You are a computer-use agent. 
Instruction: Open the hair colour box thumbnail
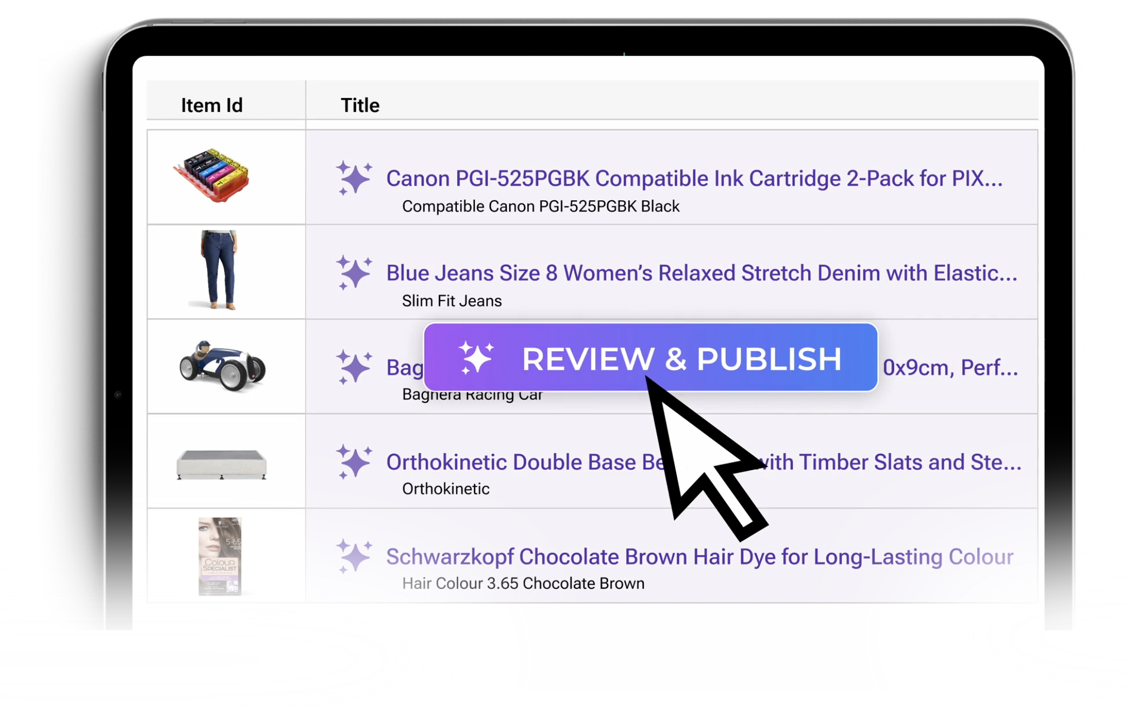pyautogui.click(x=220, y=556)
